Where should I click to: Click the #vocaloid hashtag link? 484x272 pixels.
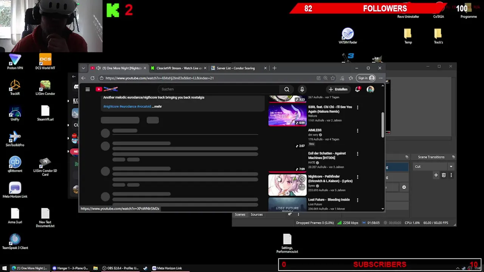[144, 107]
